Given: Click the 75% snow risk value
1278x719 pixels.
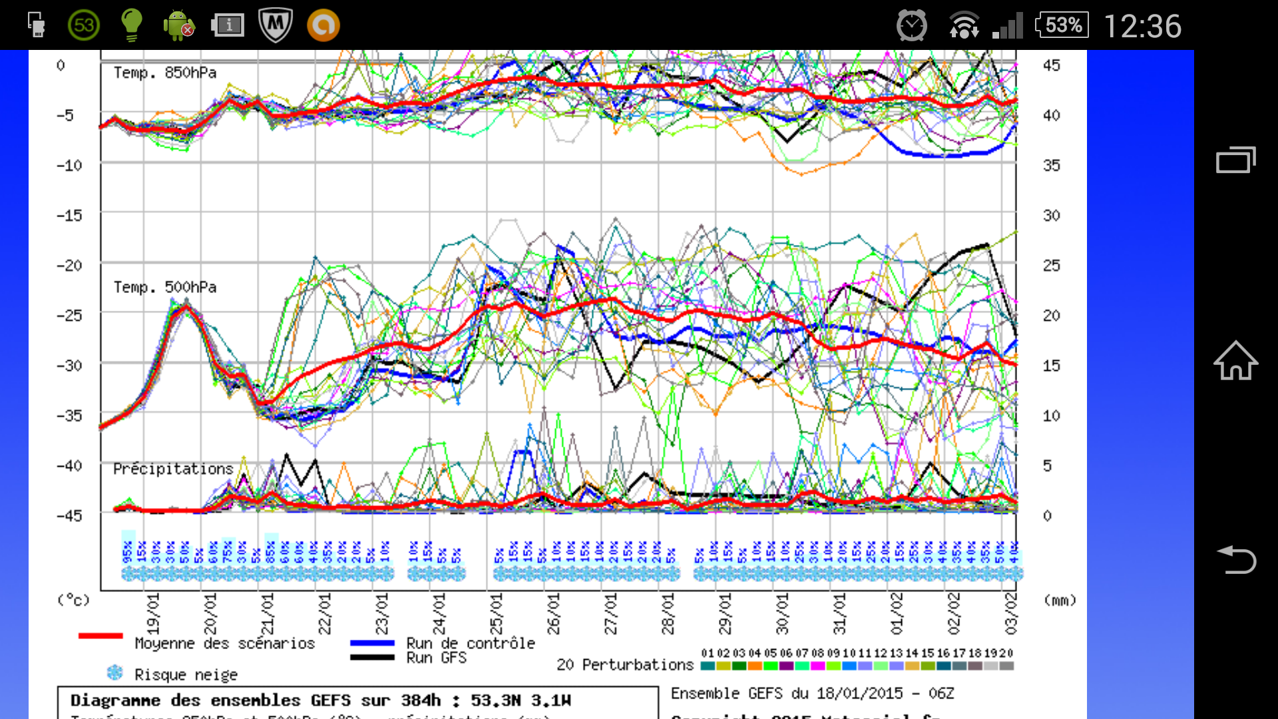Looking at the screenshot, I should [x=228, y=552].
